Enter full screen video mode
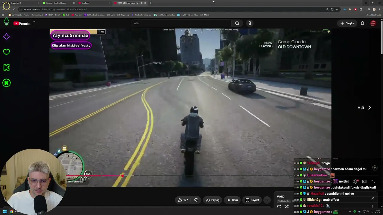 tap(373, 182)
